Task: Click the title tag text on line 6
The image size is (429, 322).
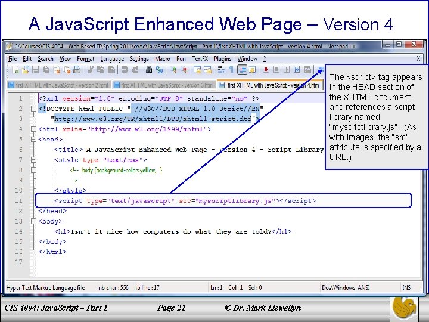Action: tap(189, 150)
